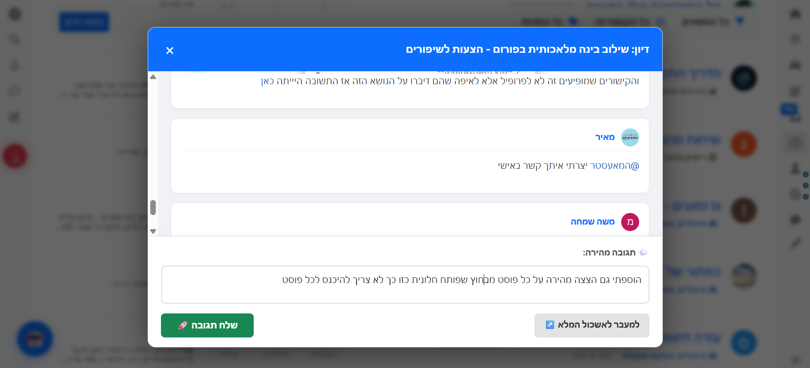Click the speech bubble icon beside תגובה מהירה

(x=643, y=252)
